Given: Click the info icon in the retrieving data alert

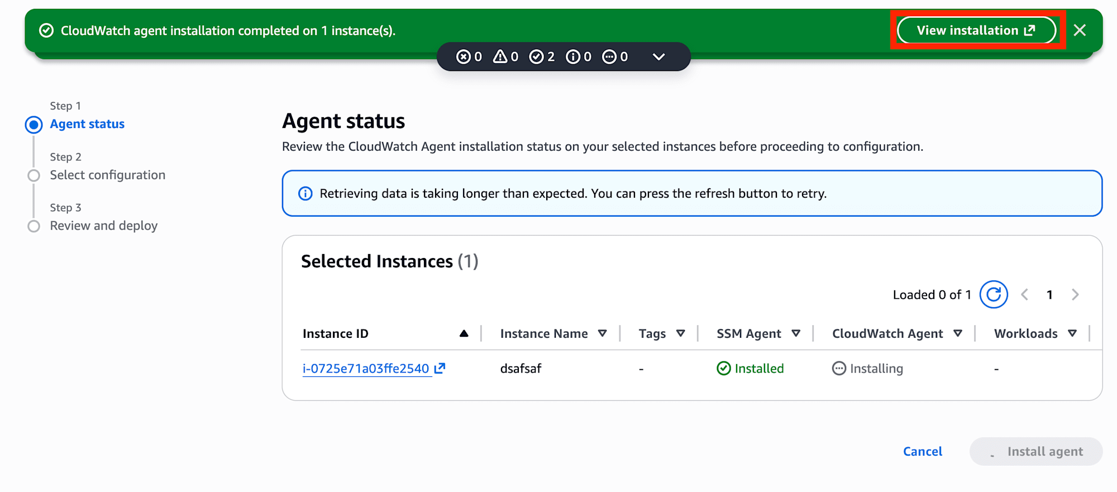Looking at the screenshot, I should [305, 193].
